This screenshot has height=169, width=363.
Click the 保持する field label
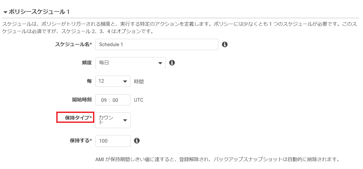81,141
